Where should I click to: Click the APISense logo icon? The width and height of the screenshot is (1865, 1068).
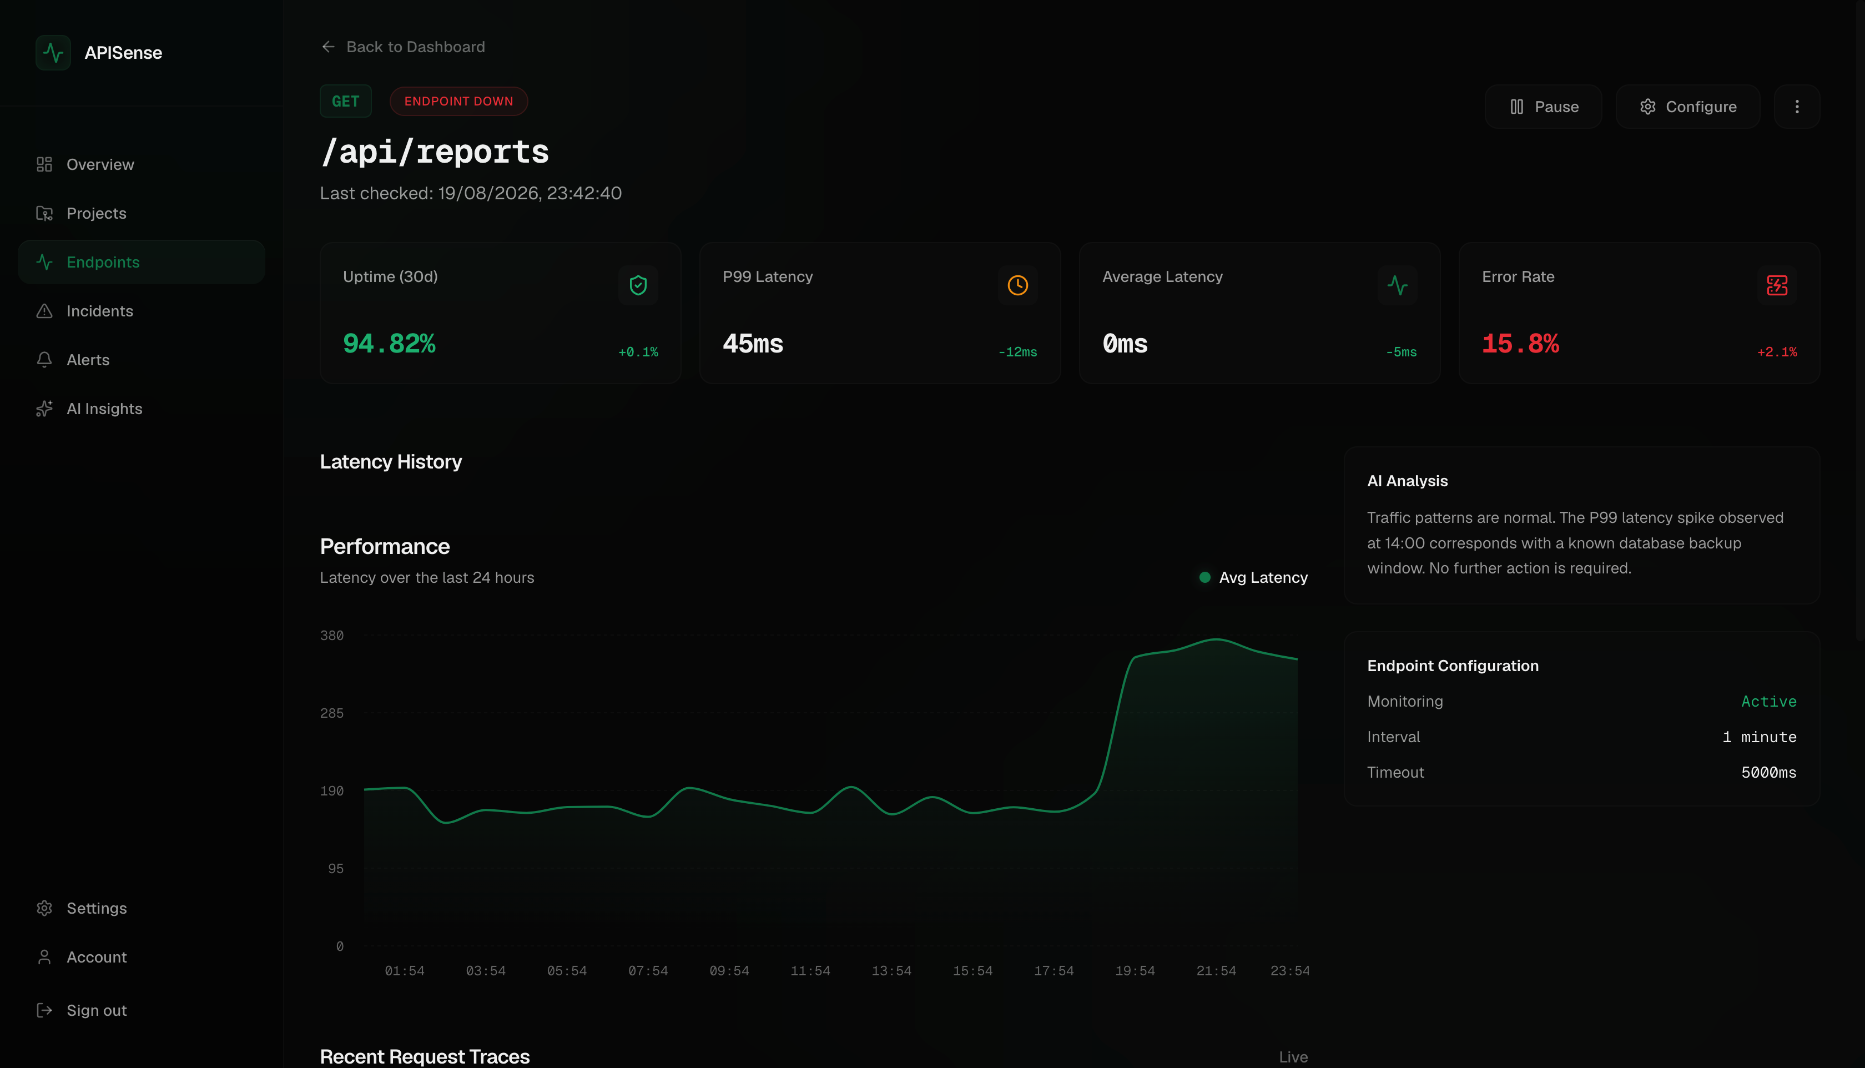53,53
